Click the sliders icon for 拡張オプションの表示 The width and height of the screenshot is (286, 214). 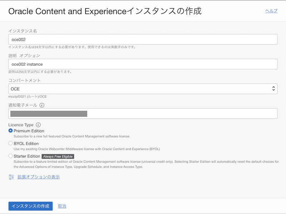click(x=11, y=177)
